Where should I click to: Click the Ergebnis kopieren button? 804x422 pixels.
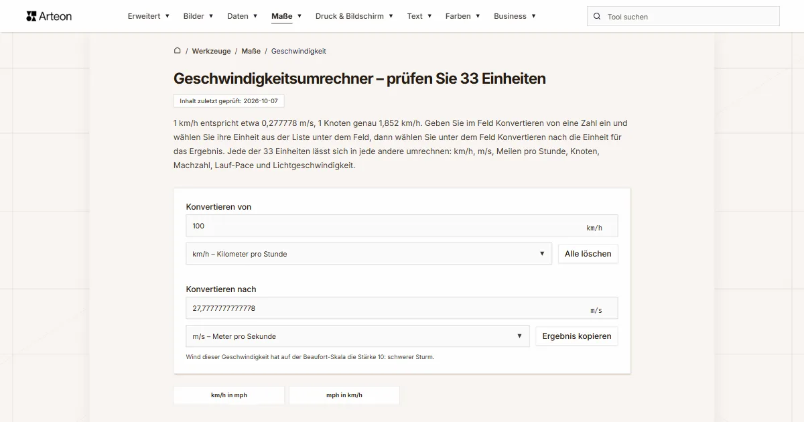coord(577,336)
